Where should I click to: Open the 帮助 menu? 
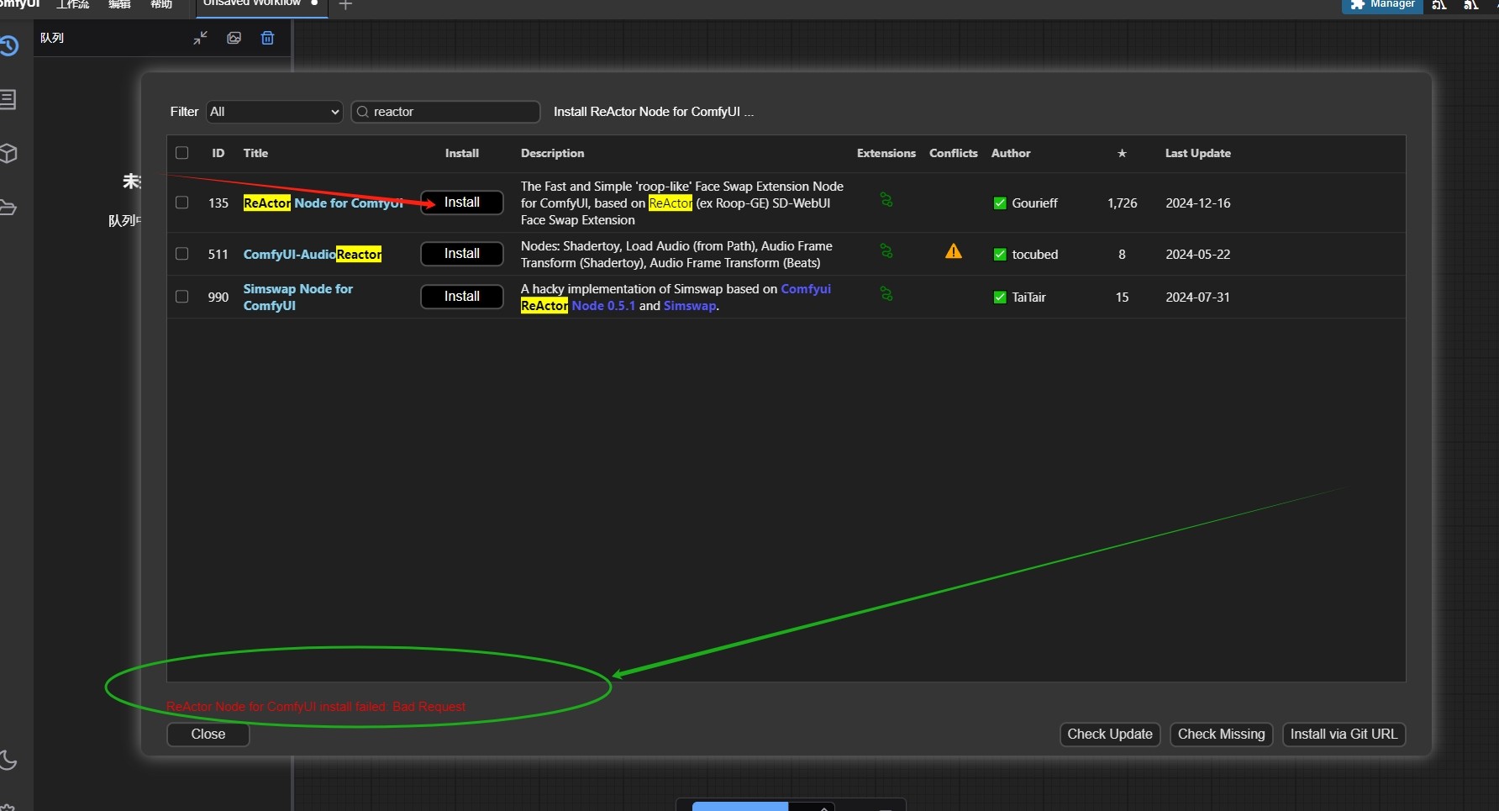(161, 4)
